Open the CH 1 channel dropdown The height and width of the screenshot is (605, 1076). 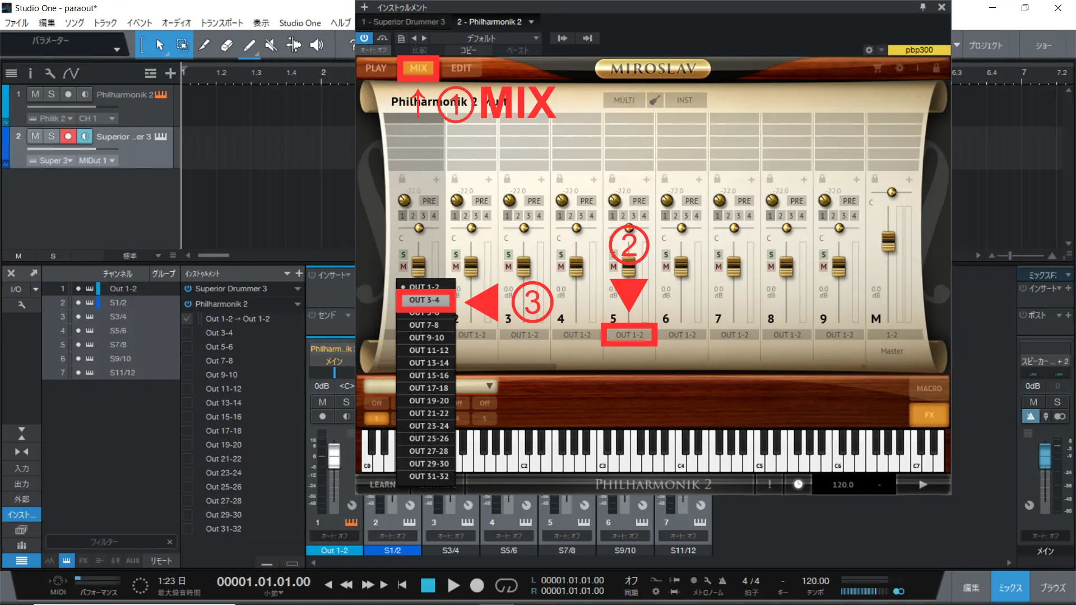click(x=96, y=118)
